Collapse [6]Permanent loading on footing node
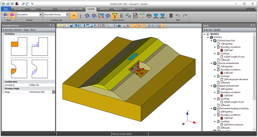 [212, 109]
